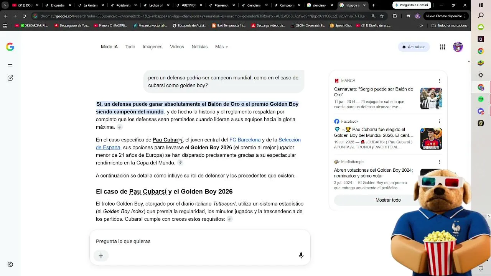The image size is (491, 276).
Task: Go back with the browser back arrow
Action: pyautogui.click(x=6, y=16)
